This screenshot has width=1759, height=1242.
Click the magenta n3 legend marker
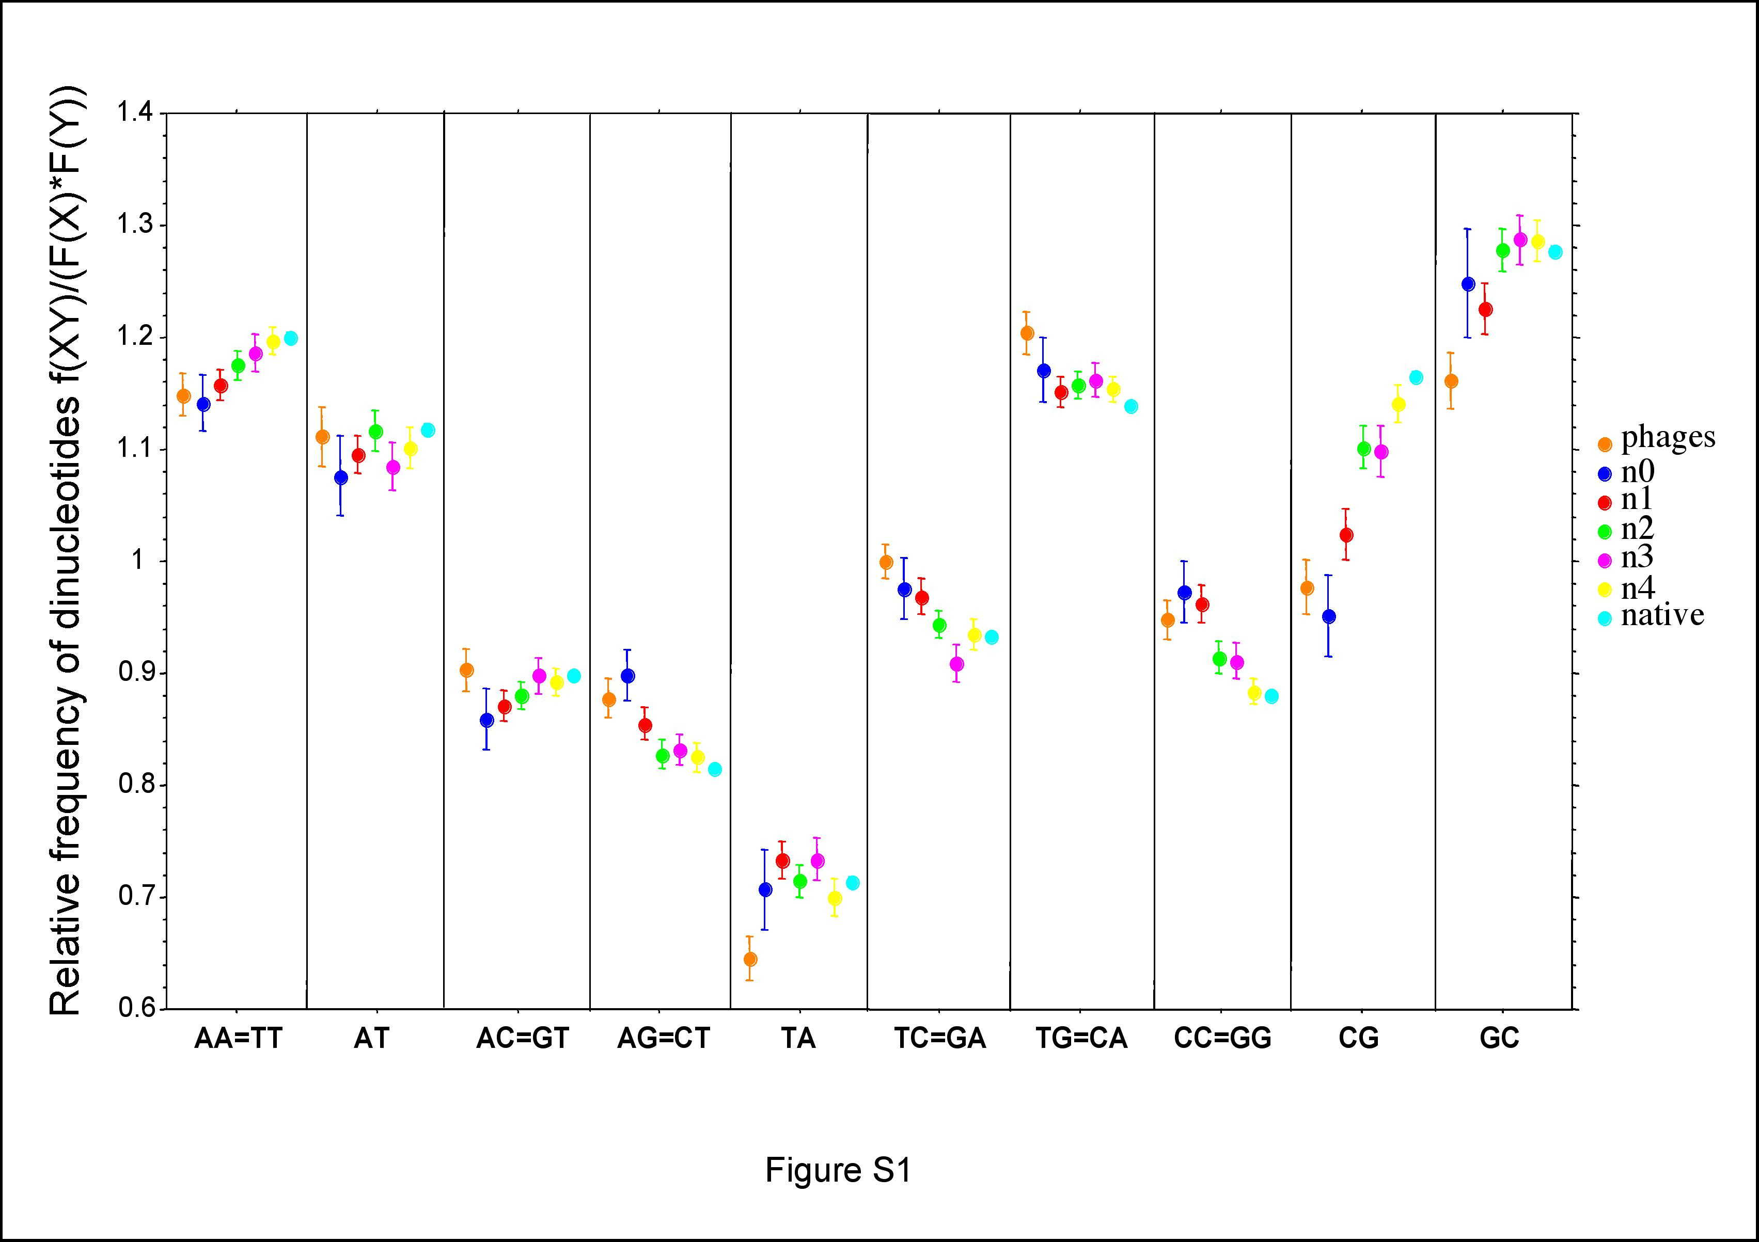coord(1605,561)
